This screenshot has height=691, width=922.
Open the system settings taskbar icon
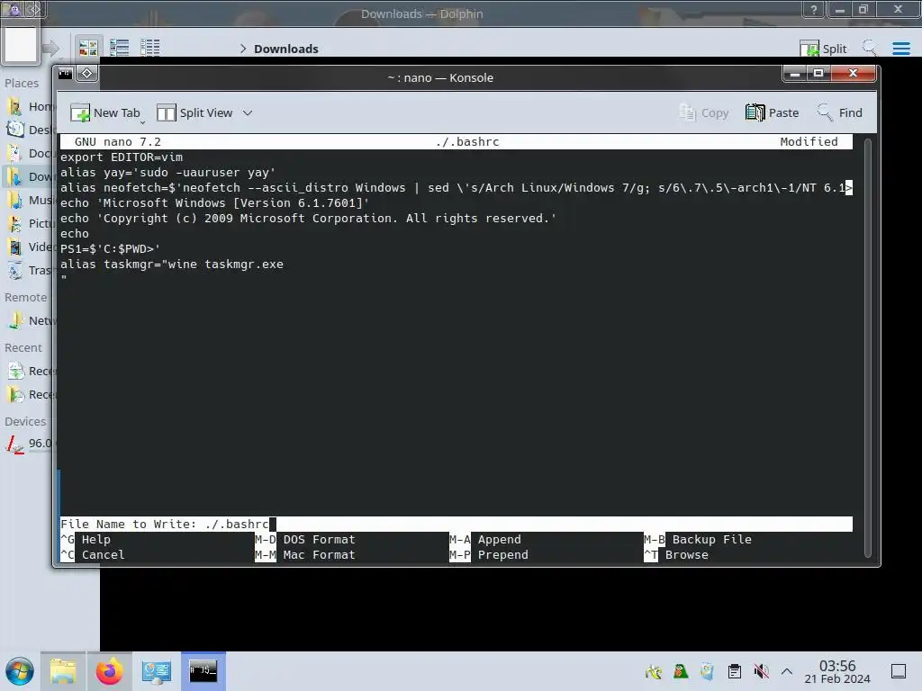(157, 671)
